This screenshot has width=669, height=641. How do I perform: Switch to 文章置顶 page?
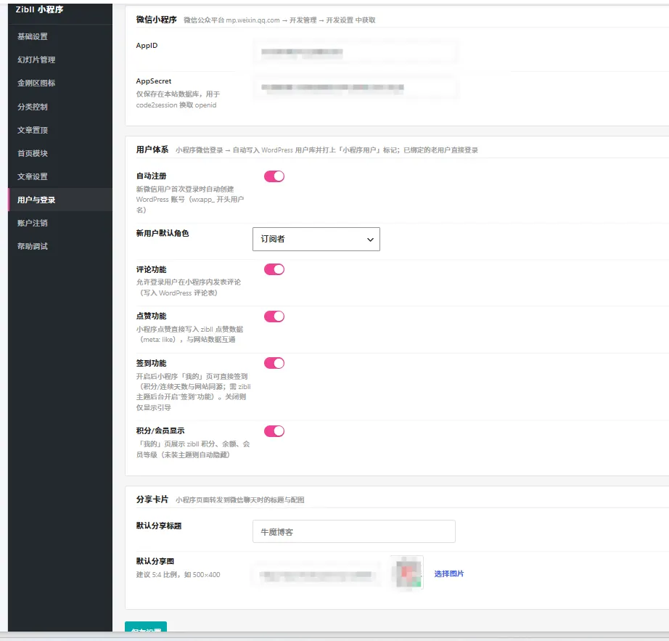click(60, 130)
